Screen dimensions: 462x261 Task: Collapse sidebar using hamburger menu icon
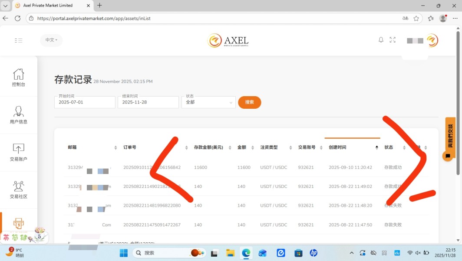point(18,40)
